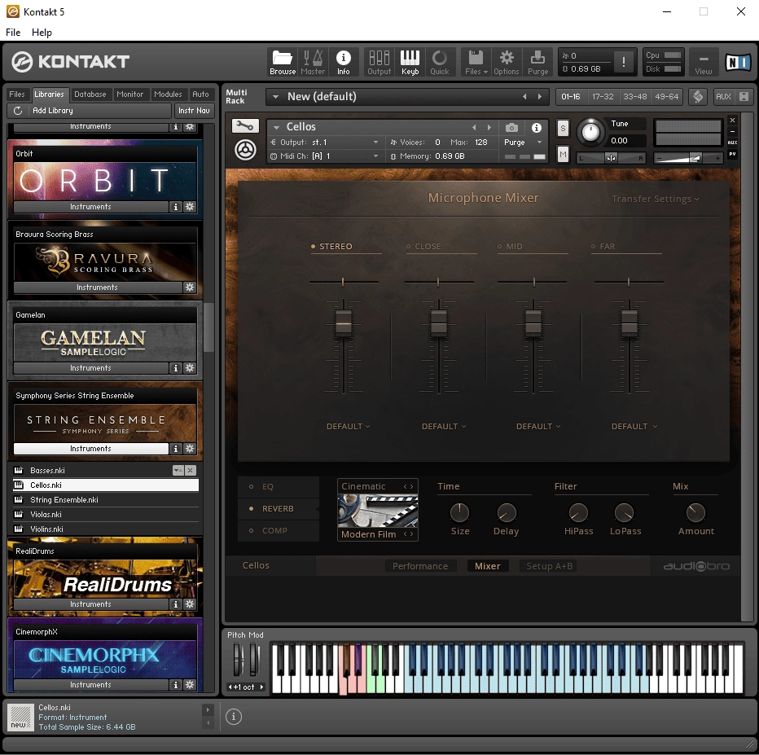Toggle rack resize diamond icon
This screenshot has width=759, height=755.
click(x=698, y=97)
